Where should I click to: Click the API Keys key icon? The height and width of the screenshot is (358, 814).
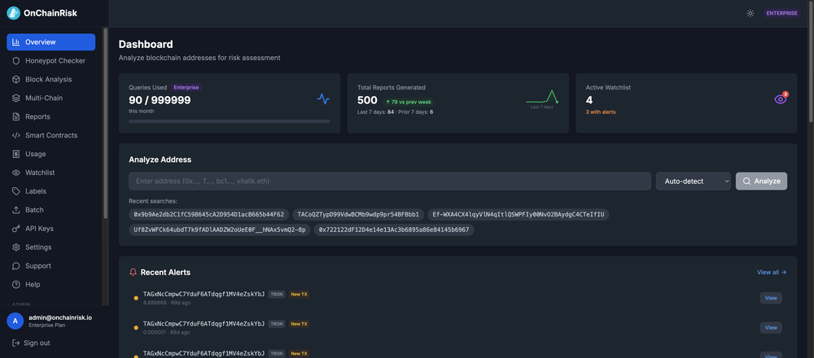click(16, 229)
